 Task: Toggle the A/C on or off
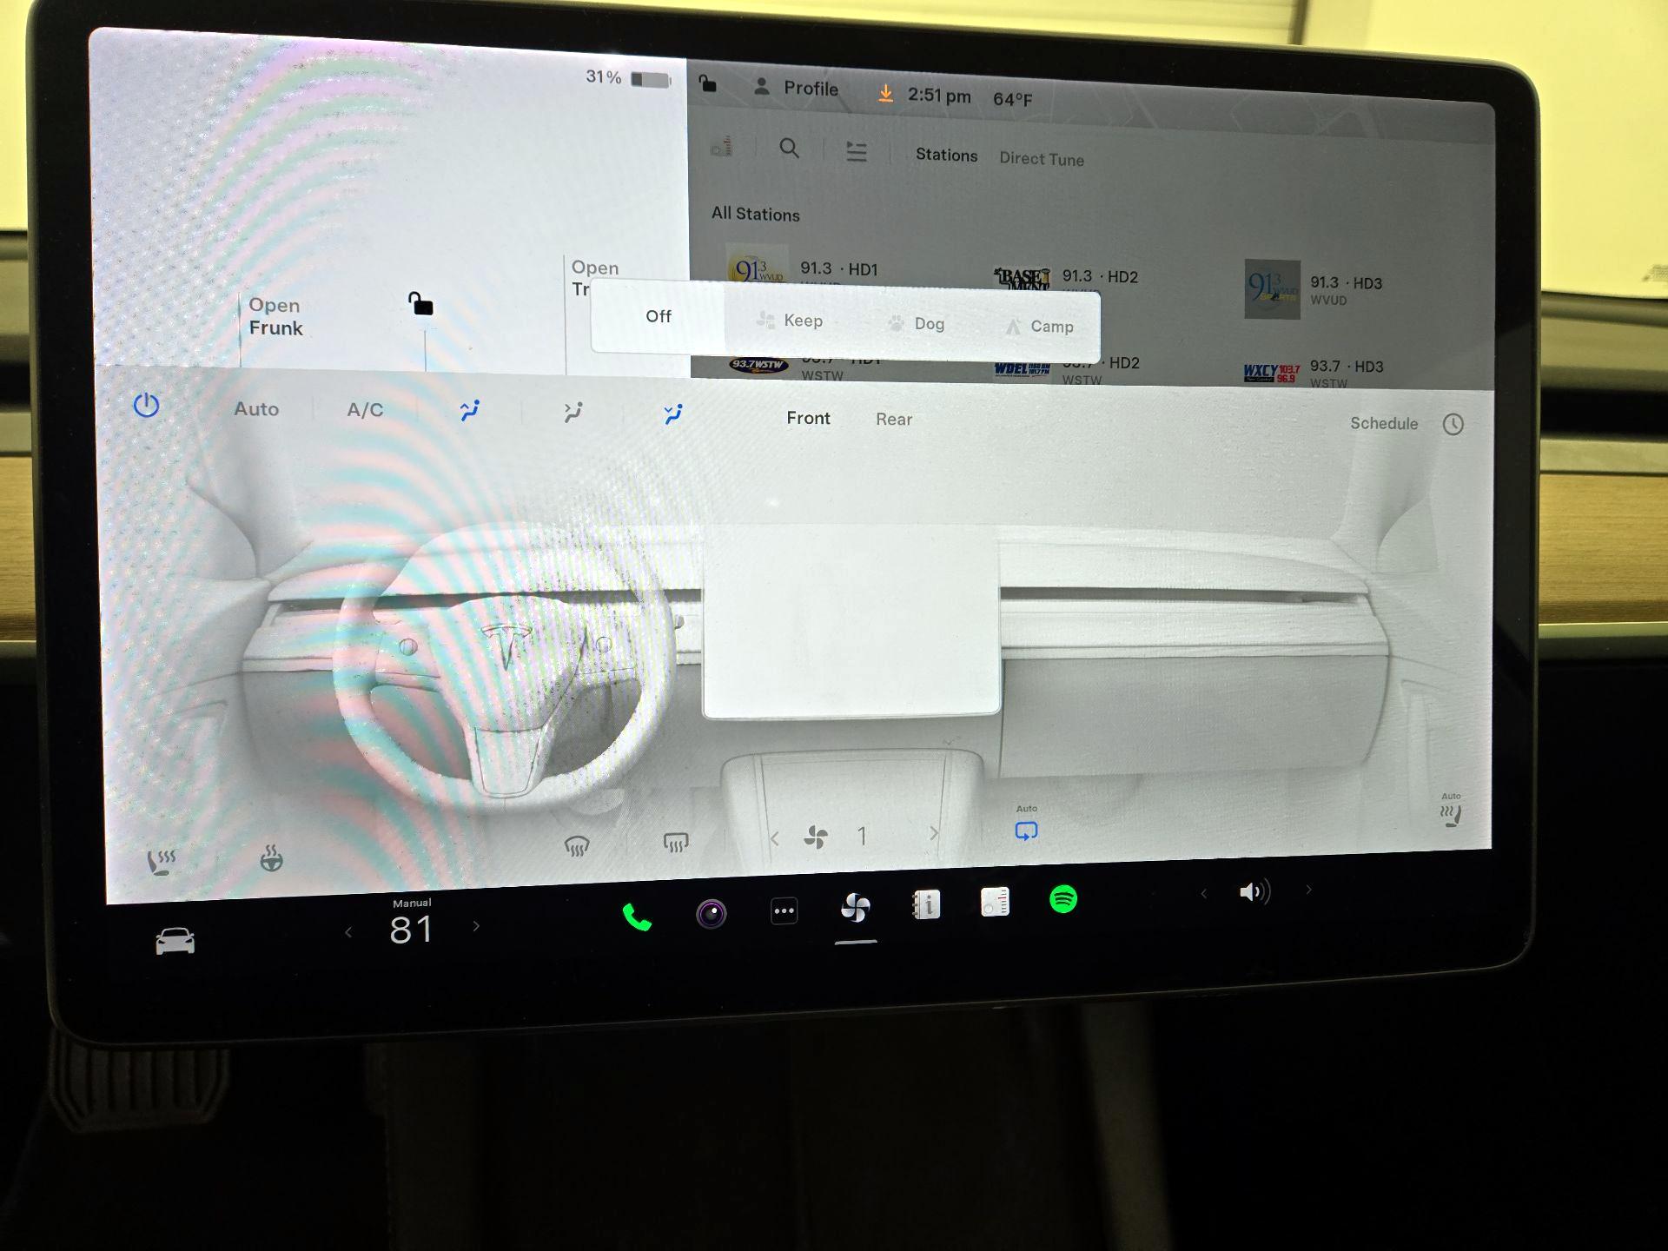tap(364, 409)
